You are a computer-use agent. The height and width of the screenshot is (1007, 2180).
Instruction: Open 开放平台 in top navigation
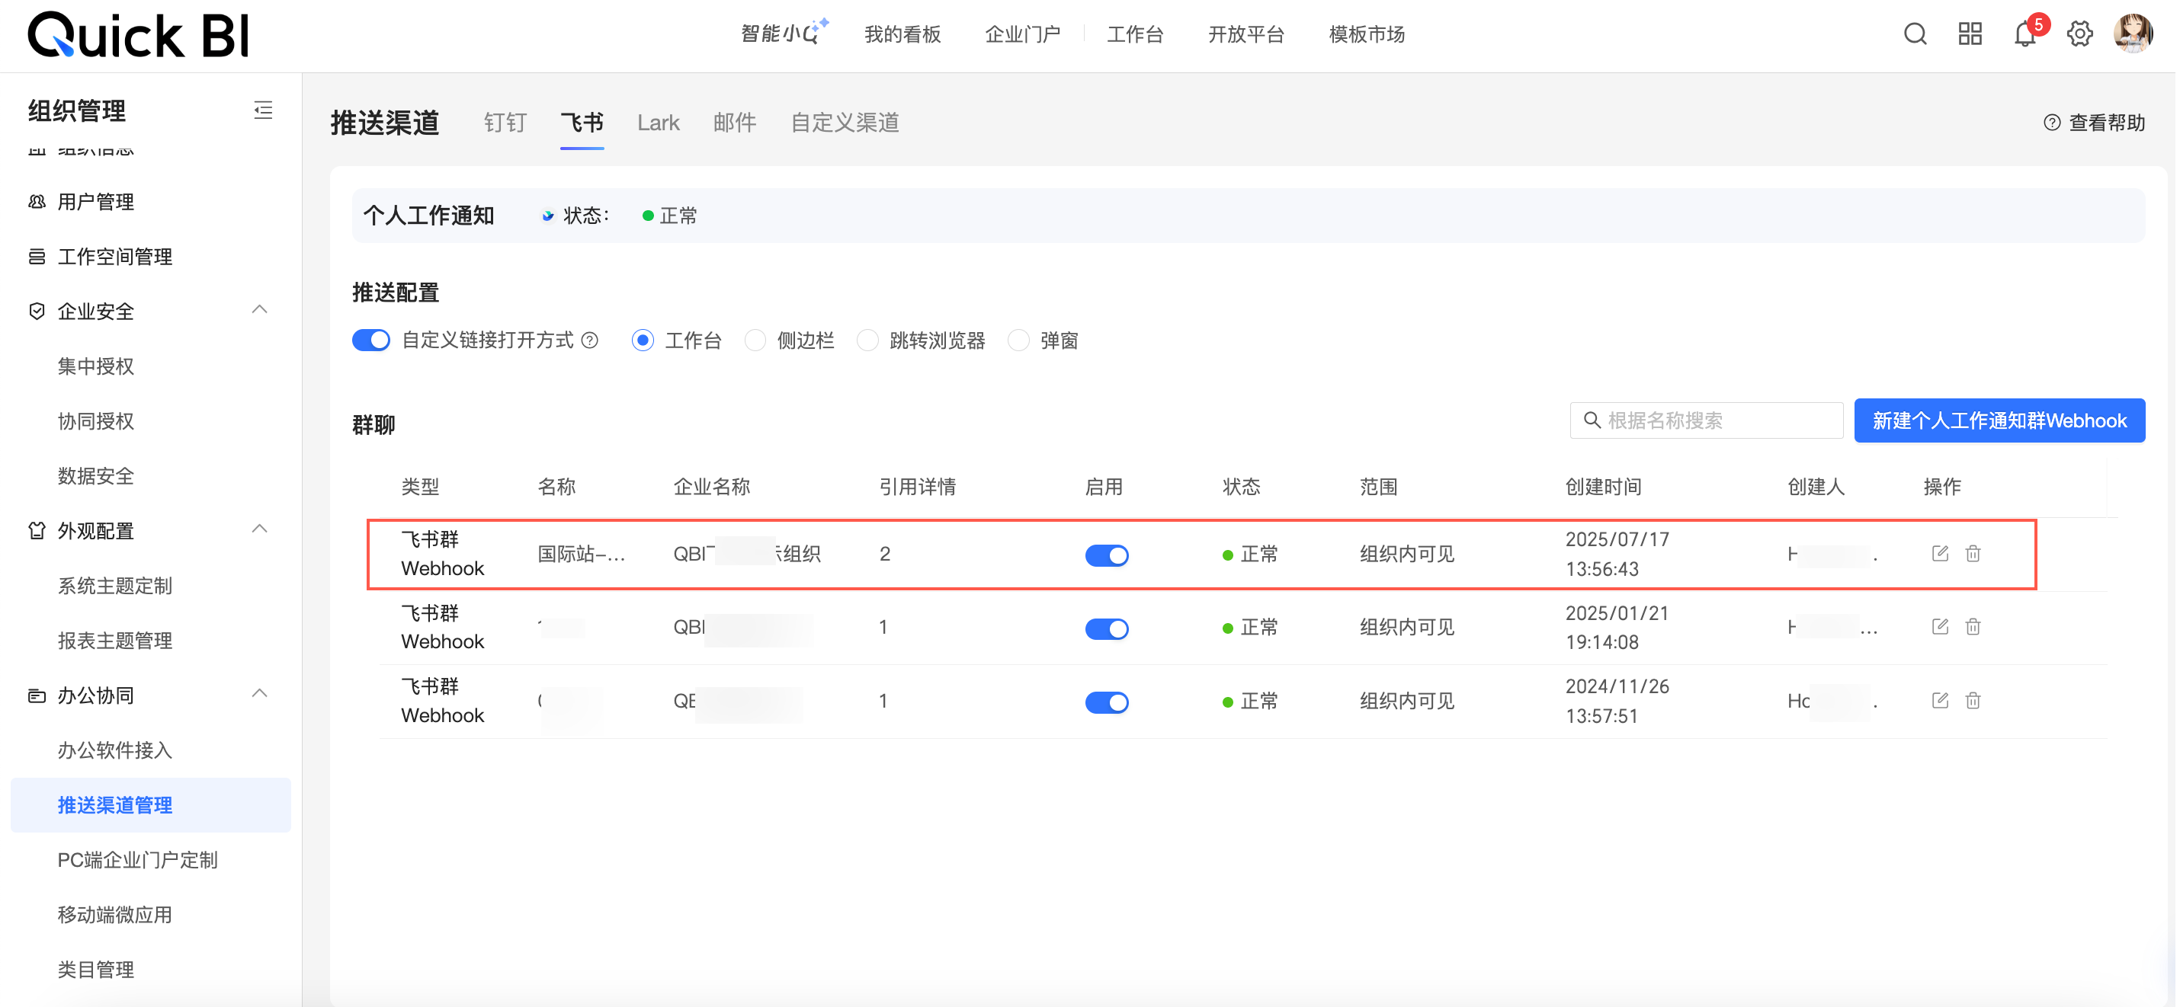click(x=1246, y=34)
